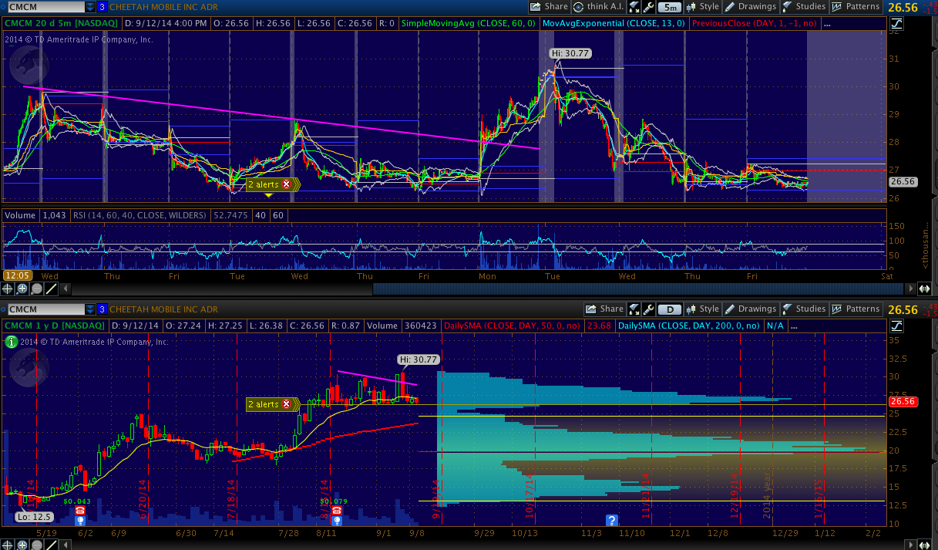Open wrench settings in lower chart toolbar
The width and height of the screenshot is (938, 550).
[x=649, y=309]
